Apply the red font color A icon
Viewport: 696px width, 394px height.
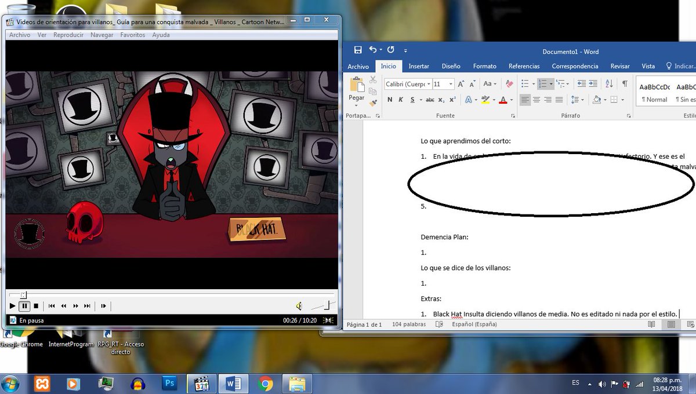[503, 100]
